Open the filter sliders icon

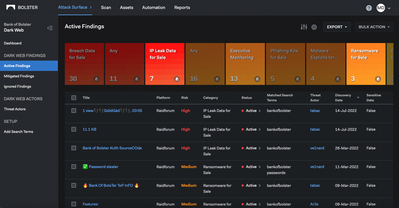click(x=304, y=27)
